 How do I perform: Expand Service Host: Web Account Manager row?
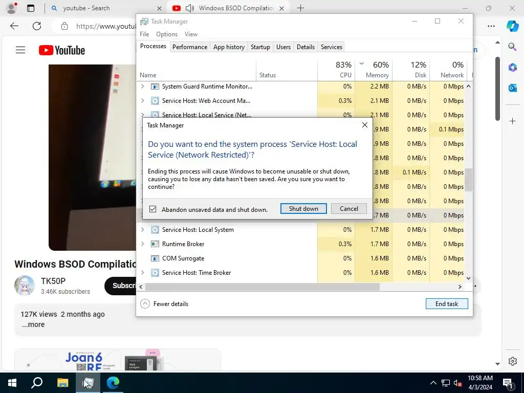[x=143, y=101]
